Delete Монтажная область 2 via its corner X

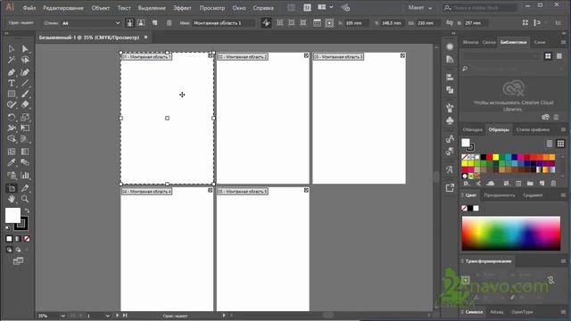pyautogui.click(x=306, y=55)
